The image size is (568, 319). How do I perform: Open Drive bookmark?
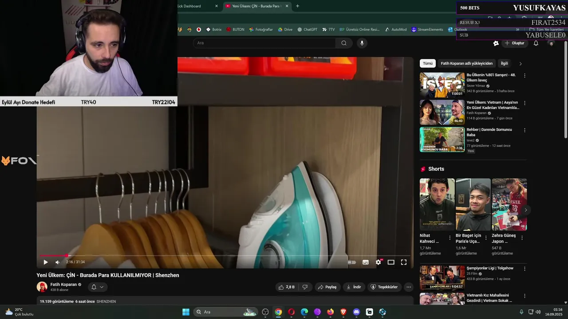click(x=285, y=30)
